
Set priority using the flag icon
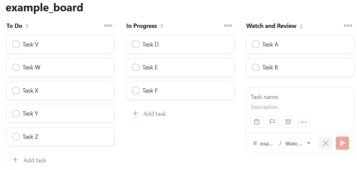(272, 122)
